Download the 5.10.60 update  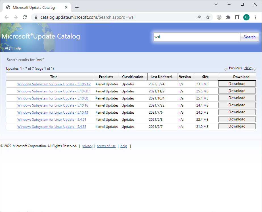[237, 98]
